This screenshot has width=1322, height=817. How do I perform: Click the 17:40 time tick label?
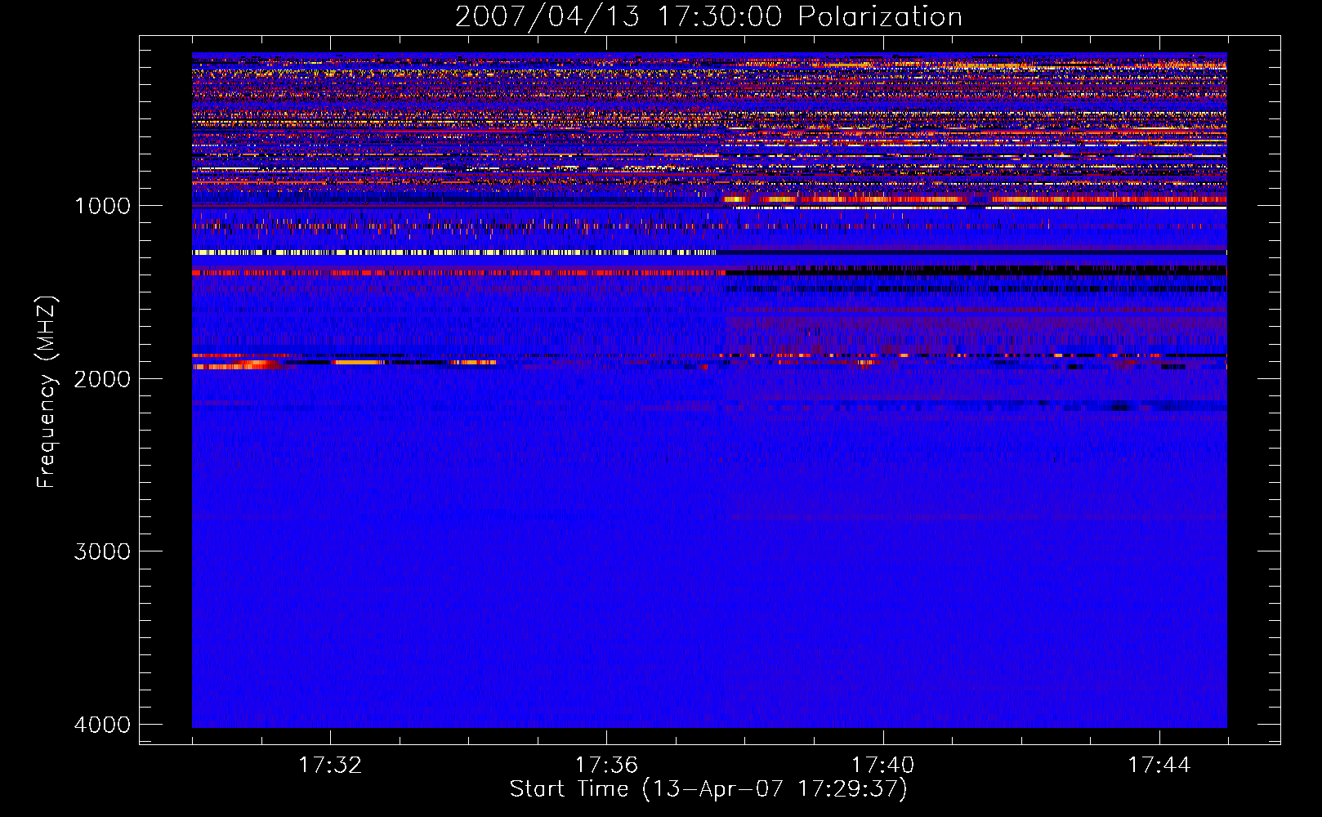(882, 766)
